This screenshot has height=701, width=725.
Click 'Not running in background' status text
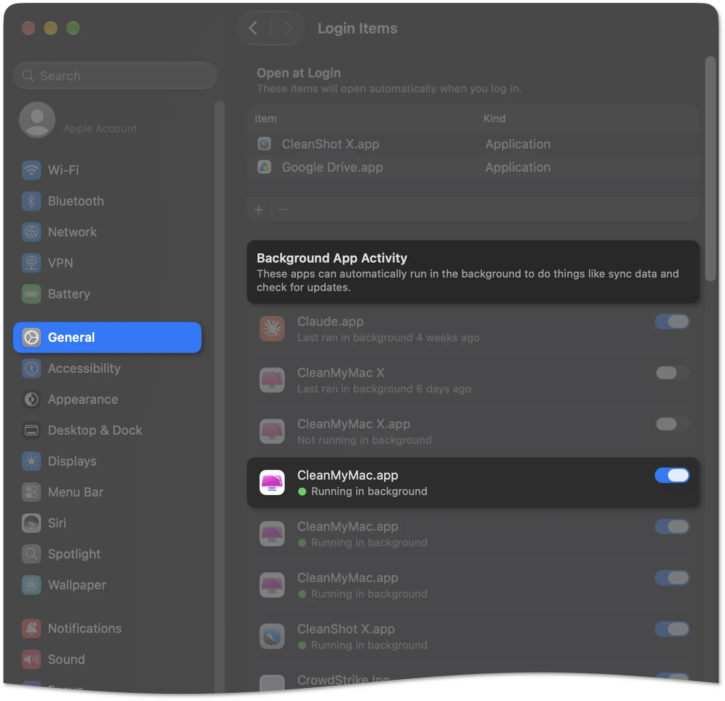(364, 440)
